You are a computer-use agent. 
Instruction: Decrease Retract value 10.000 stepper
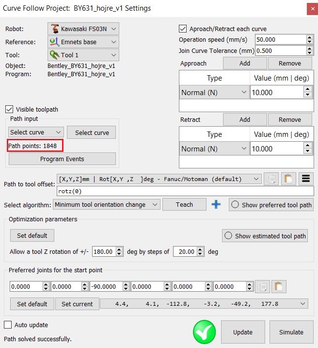point(308,151)
